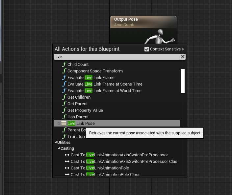This screenshot has height=195, width=232.
Task: Select the Output Pose AnimGraph node header
Action: 143,22
